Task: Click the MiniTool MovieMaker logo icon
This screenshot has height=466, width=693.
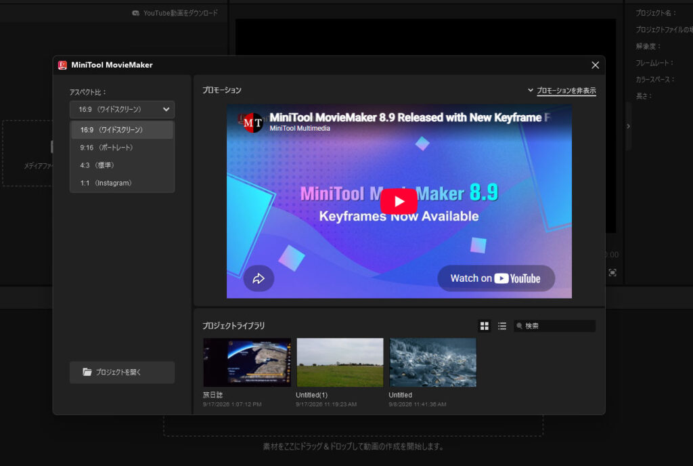Action: click(62, 65)
